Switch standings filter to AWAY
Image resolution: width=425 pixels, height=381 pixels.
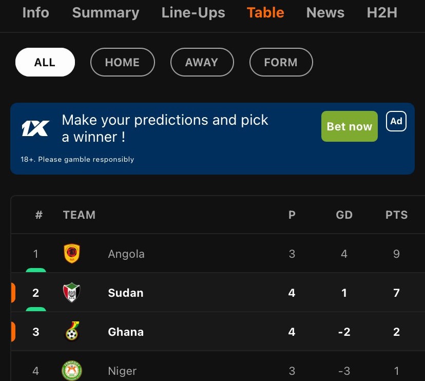click(202, 62)
